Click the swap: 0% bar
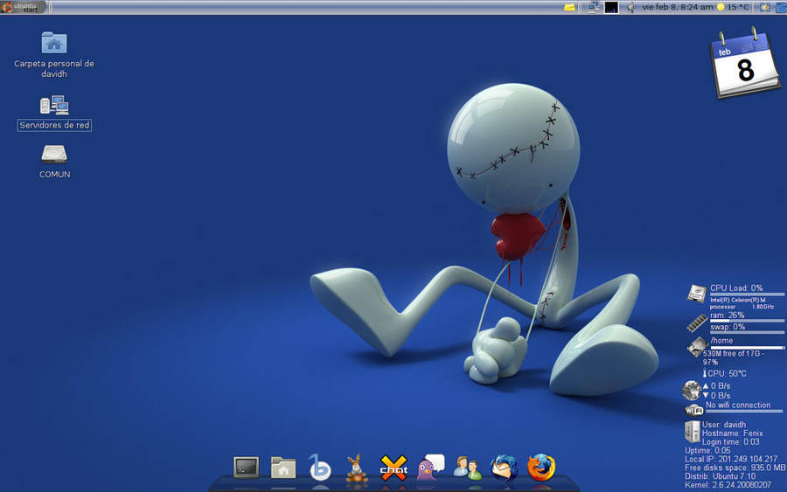This screenshot has width=787, height=492. point(747,332)
